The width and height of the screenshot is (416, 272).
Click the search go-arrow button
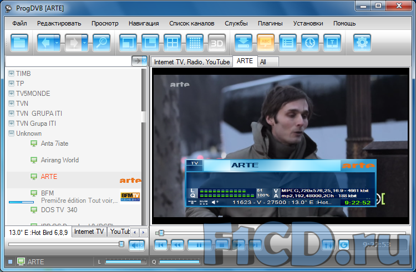click(137, 61)
